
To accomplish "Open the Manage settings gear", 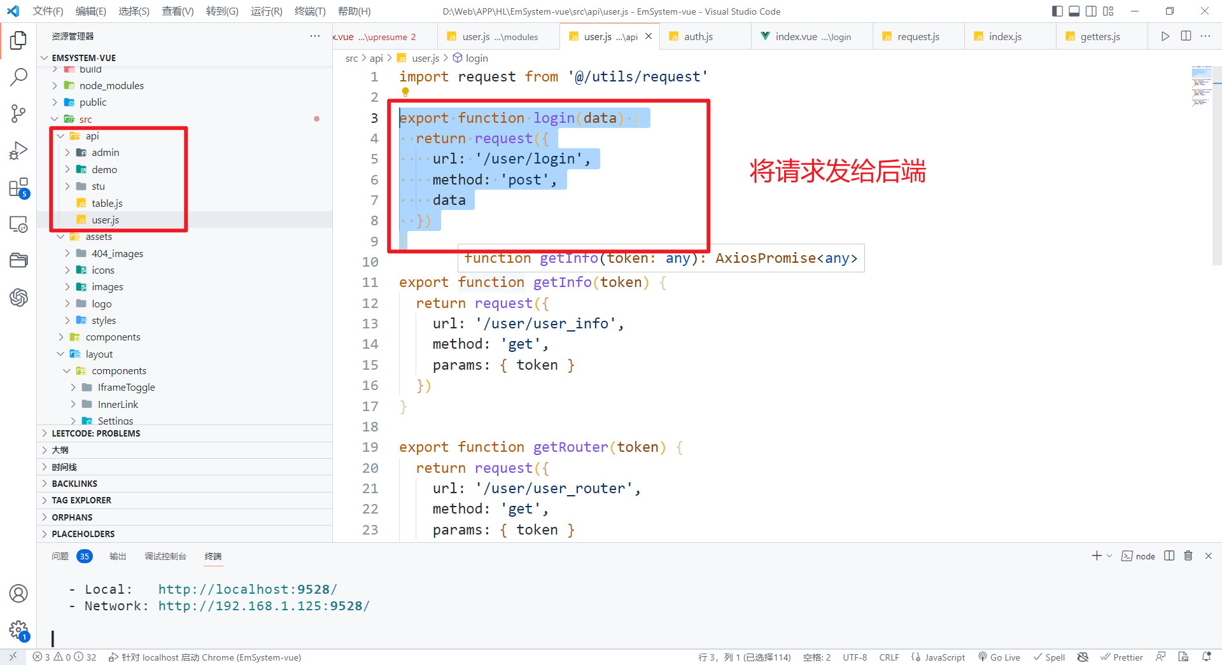I will (x=18, y=631).
